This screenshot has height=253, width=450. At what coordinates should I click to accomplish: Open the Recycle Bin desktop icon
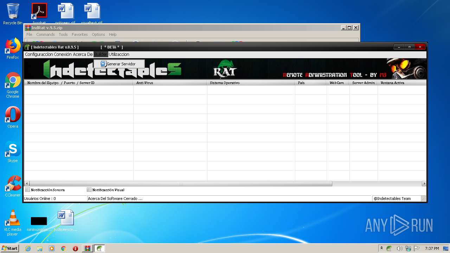[x=13, y=13]
